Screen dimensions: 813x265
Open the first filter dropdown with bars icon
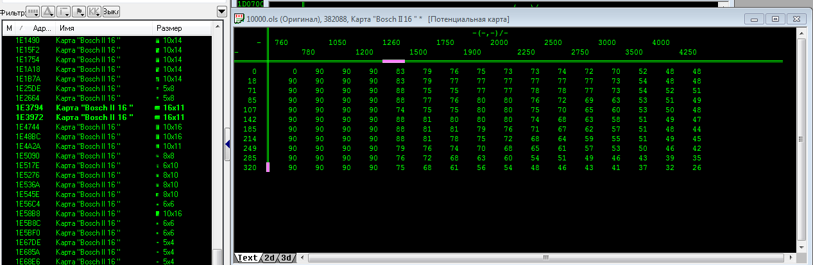click(x=33, y=12)
